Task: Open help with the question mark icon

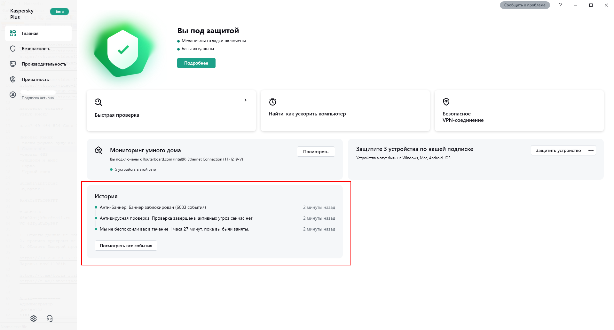Action: click(x=560, y=5)
